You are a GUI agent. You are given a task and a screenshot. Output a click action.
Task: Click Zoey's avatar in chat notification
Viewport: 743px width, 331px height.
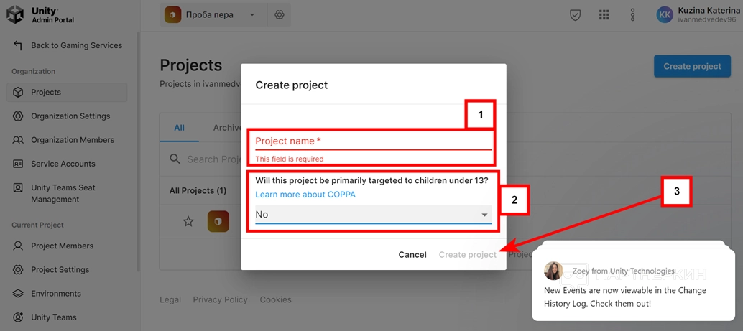553,271
